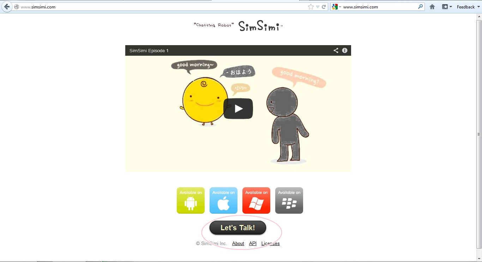Screen dimensions: 482x262
Task: Open the API link
Action: (x=253, y=244)
